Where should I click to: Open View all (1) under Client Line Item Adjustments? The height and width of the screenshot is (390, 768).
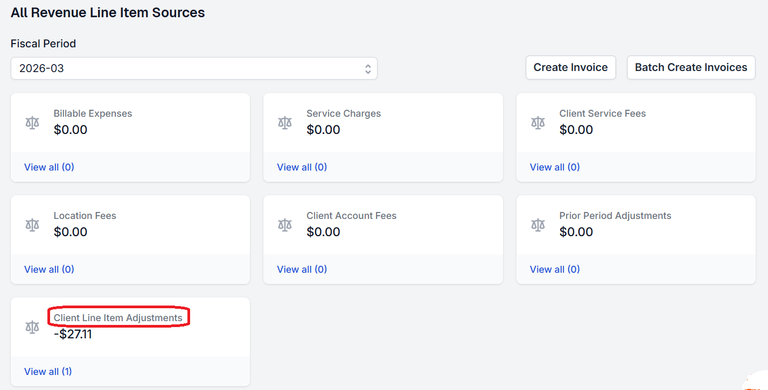48,372
